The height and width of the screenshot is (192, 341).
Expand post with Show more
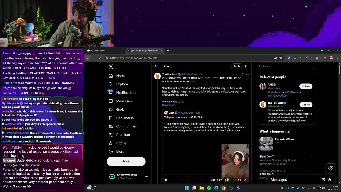point(169,105)
